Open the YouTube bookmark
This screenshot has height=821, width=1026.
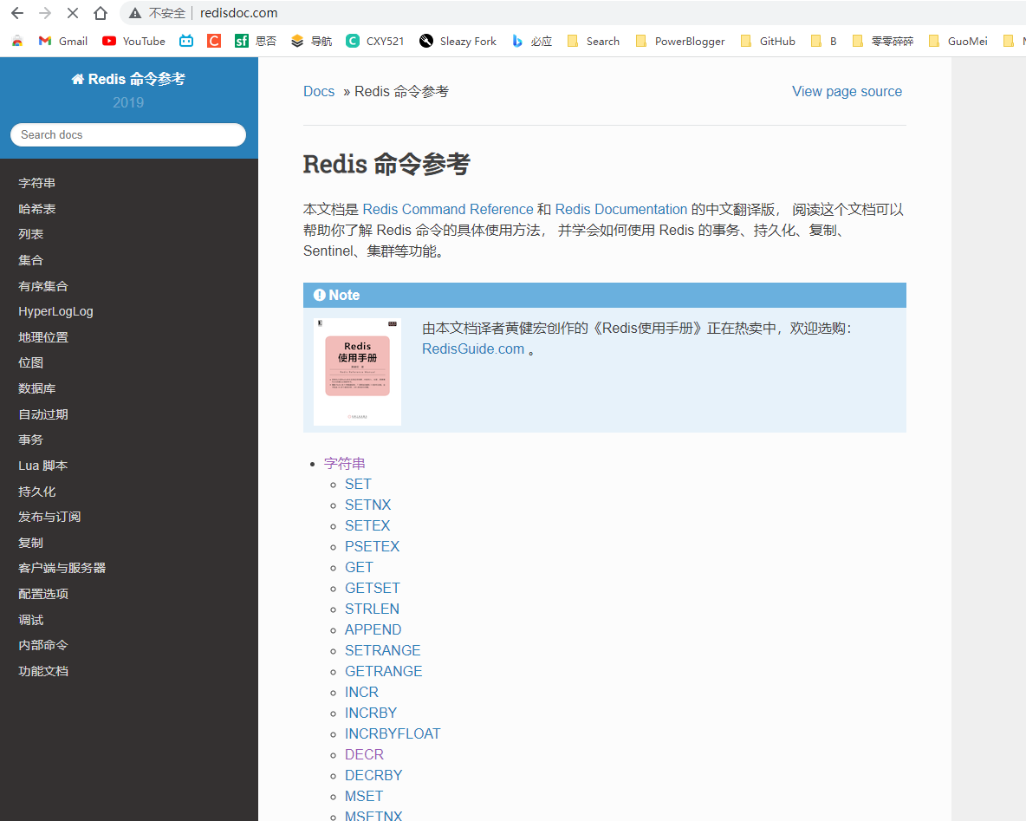tap(133, 42)
